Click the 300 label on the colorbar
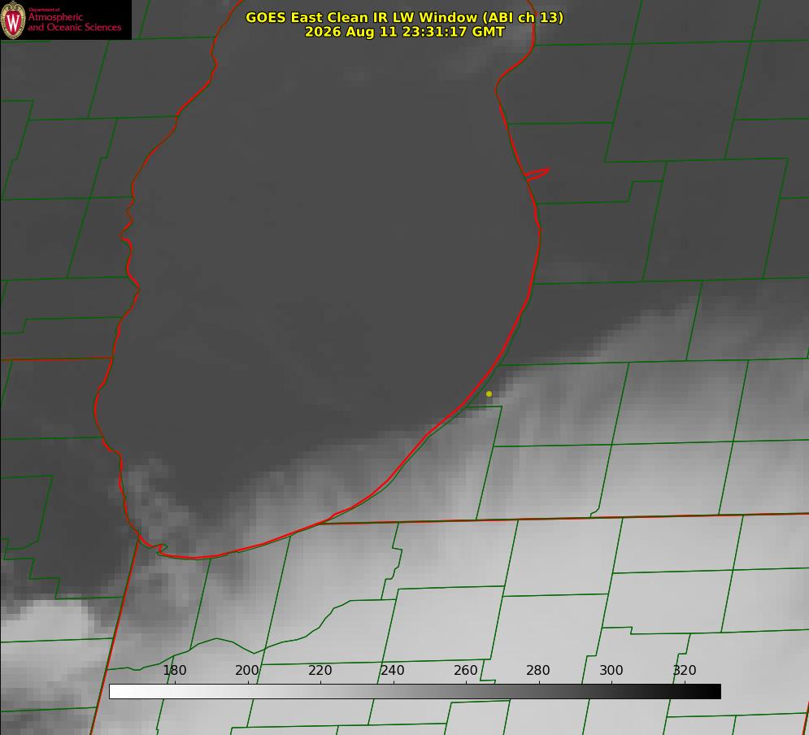Viewport: 809px width, 735px height. click(x=611, y=670)
